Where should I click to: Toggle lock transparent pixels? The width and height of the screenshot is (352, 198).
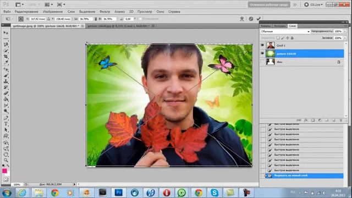click(x=278, y=38)
